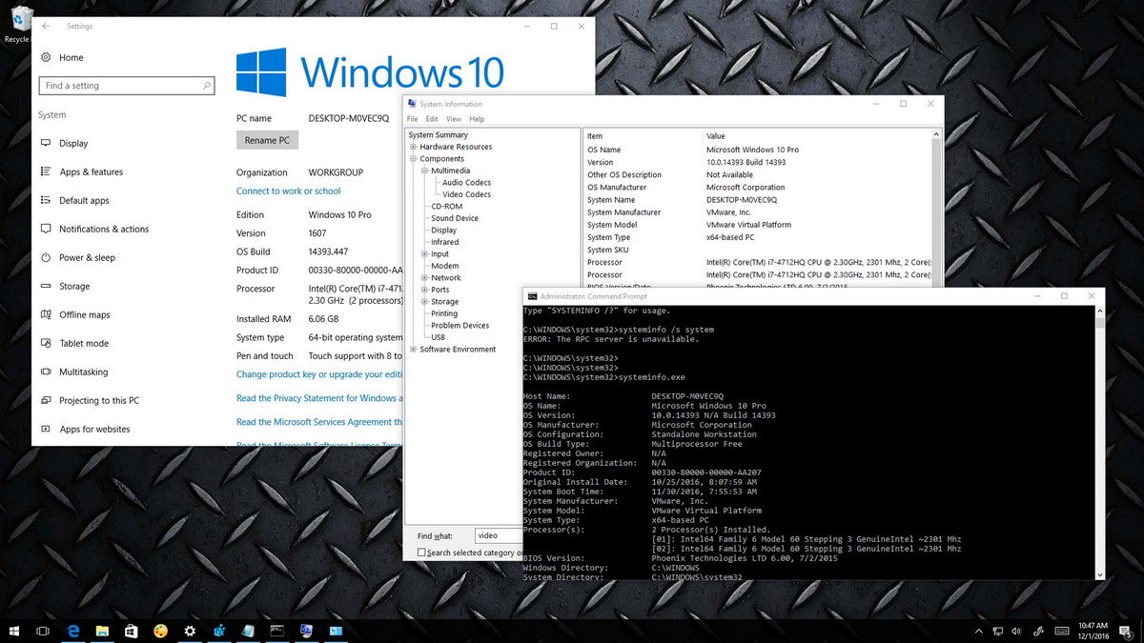Click System Information details pane scrollbar

[x=938, y=208]
